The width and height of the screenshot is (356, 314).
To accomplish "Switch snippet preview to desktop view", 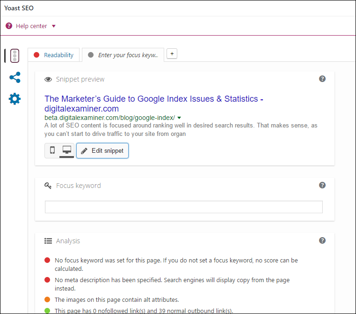I will click(67, 150).
